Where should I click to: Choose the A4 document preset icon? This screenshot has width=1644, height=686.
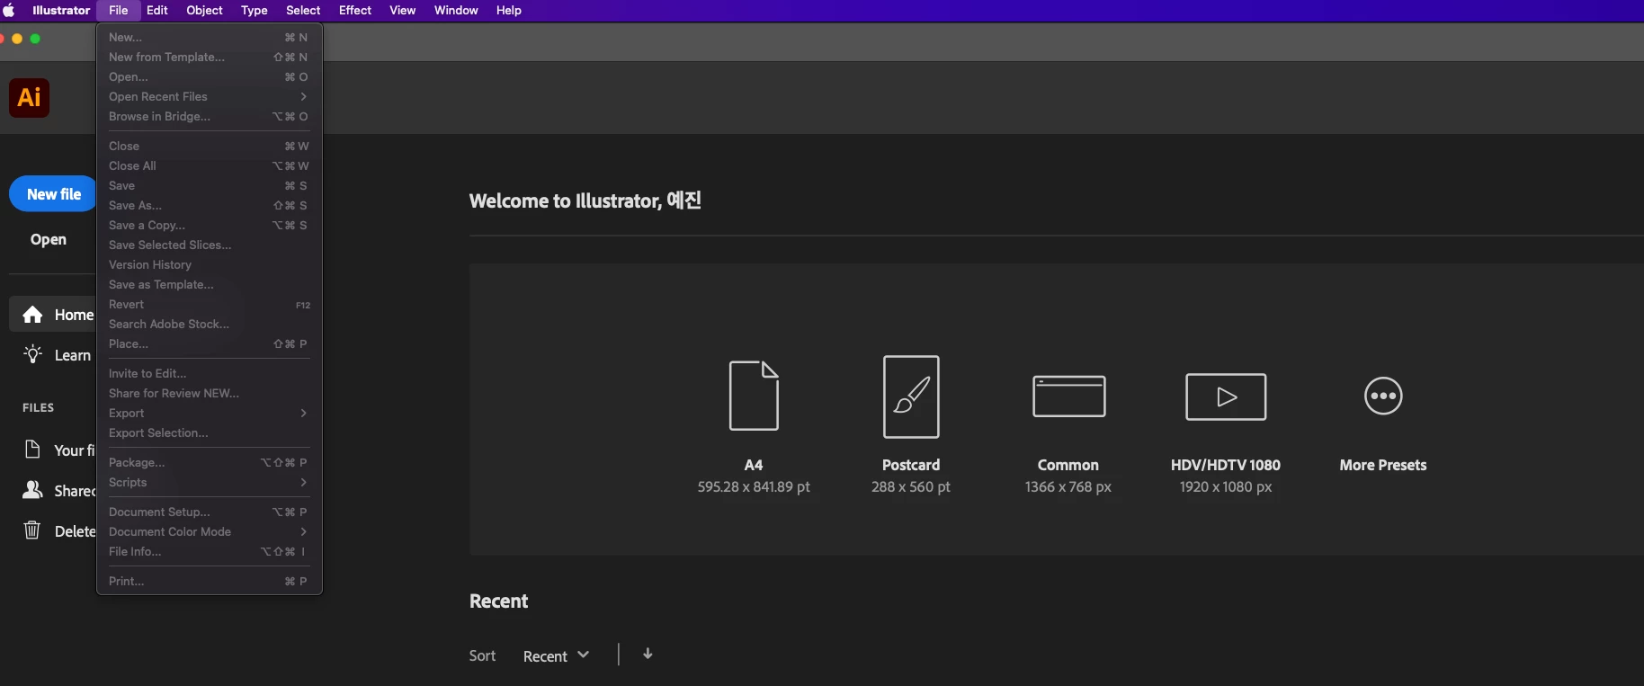point(754,396)
